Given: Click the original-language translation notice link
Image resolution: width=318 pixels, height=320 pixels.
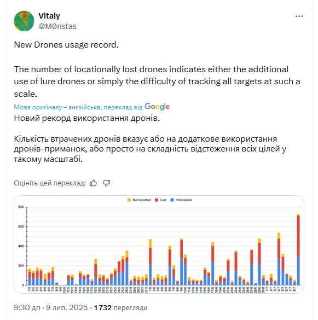Looking at the screenshot, I should (x=78, y=107).
